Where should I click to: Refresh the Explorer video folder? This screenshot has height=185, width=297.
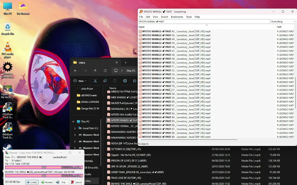coord(105,71)
